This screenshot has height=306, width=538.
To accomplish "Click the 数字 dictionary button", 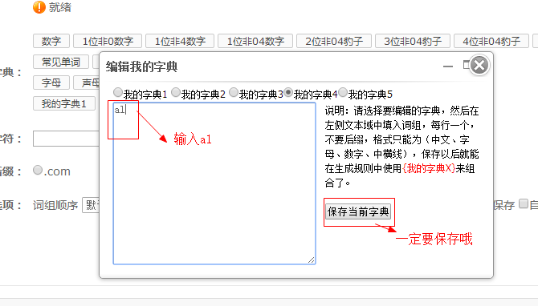I will [51, 42].
